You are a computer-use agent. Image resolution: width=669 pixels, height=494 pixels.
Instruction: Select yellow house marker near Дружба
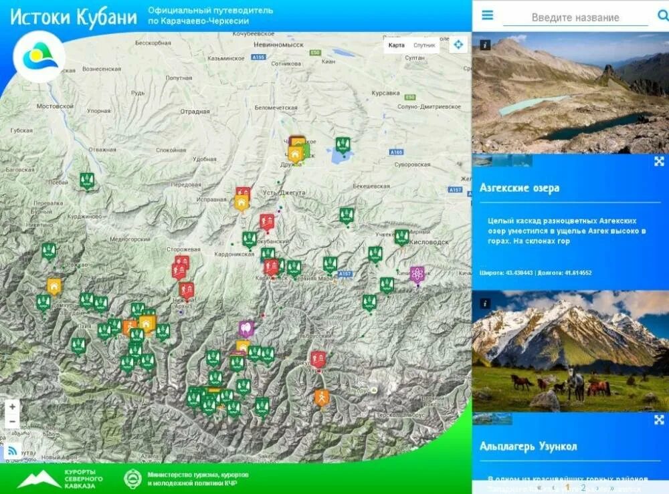pyautogui.click(x=295, y=154)
